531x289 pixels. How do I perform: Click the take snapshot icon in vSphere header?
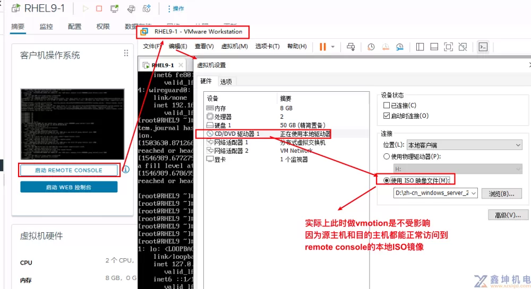[147, 8]
